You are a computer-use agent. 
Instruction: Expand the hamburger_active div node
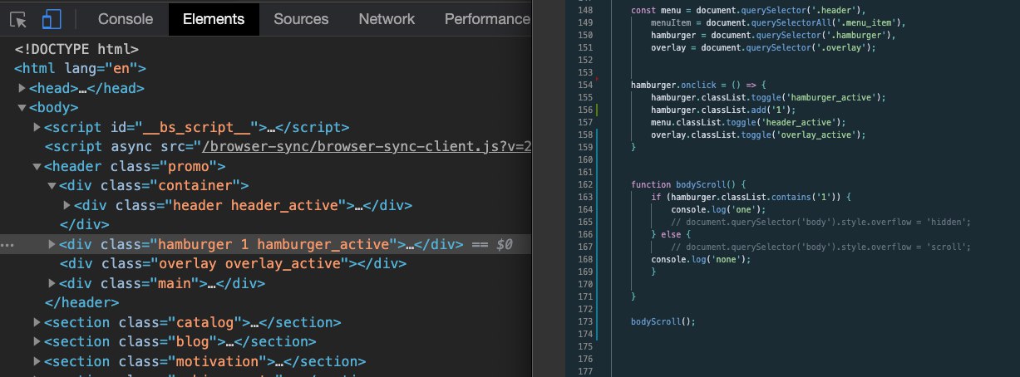pyautogui.click(x=52, y=244)
